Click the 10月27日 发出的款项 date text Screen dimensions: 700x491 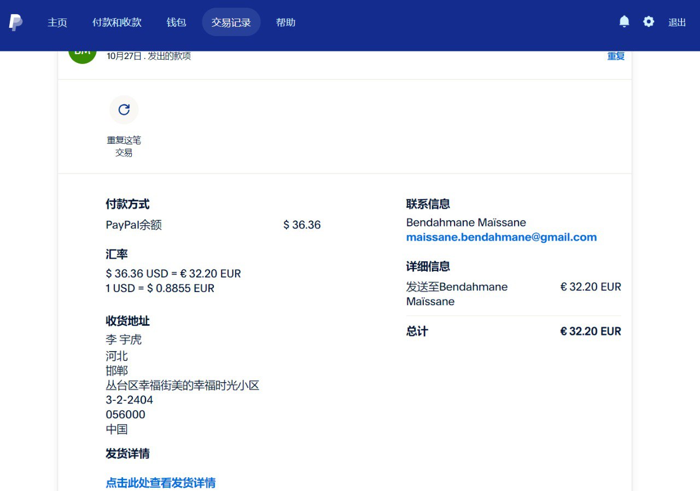[x=149, y=56]
